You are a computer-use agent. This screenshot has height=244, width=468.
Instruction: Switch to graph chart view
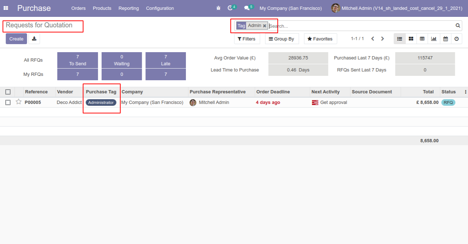click(434, 39)
